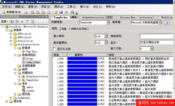This screenshot has width=175, height=106.
Task: Select TempOrder mining structure item
Action: coord(32,80)
